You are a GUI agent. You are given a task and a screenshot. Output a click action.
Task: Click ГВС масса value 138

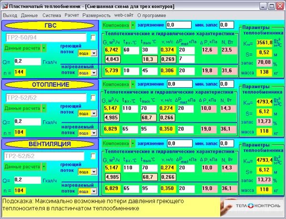click(264, 72)
